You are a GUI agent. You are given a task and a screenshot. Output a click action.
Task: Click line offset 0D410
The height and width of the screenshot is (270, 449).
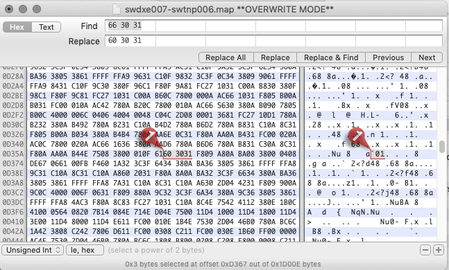coord(13,222)
